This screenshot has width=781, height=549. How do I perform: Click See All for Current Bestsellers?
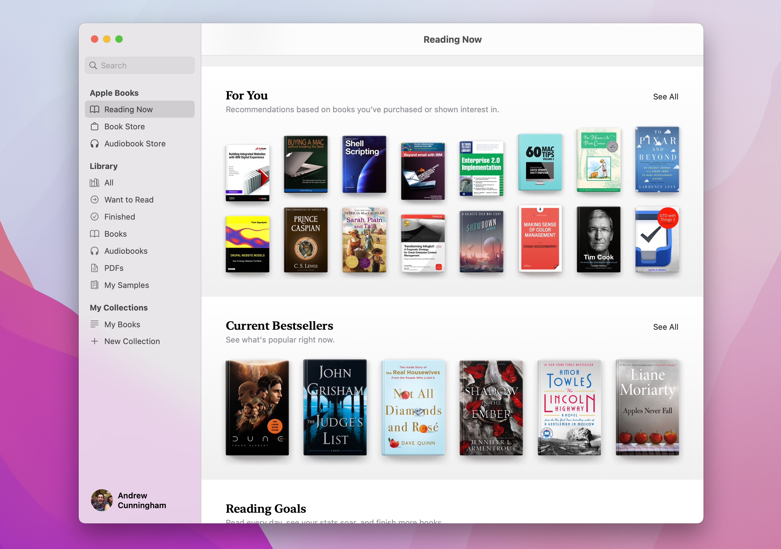pos(665,327)
